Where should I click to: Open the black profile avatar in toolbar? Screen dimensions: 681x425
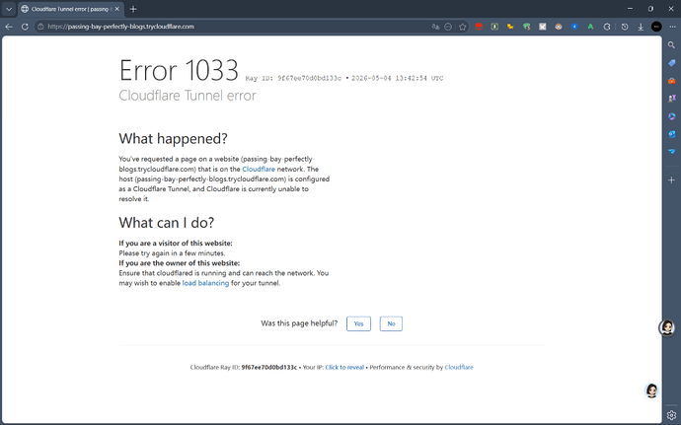[x=656, y=27]
